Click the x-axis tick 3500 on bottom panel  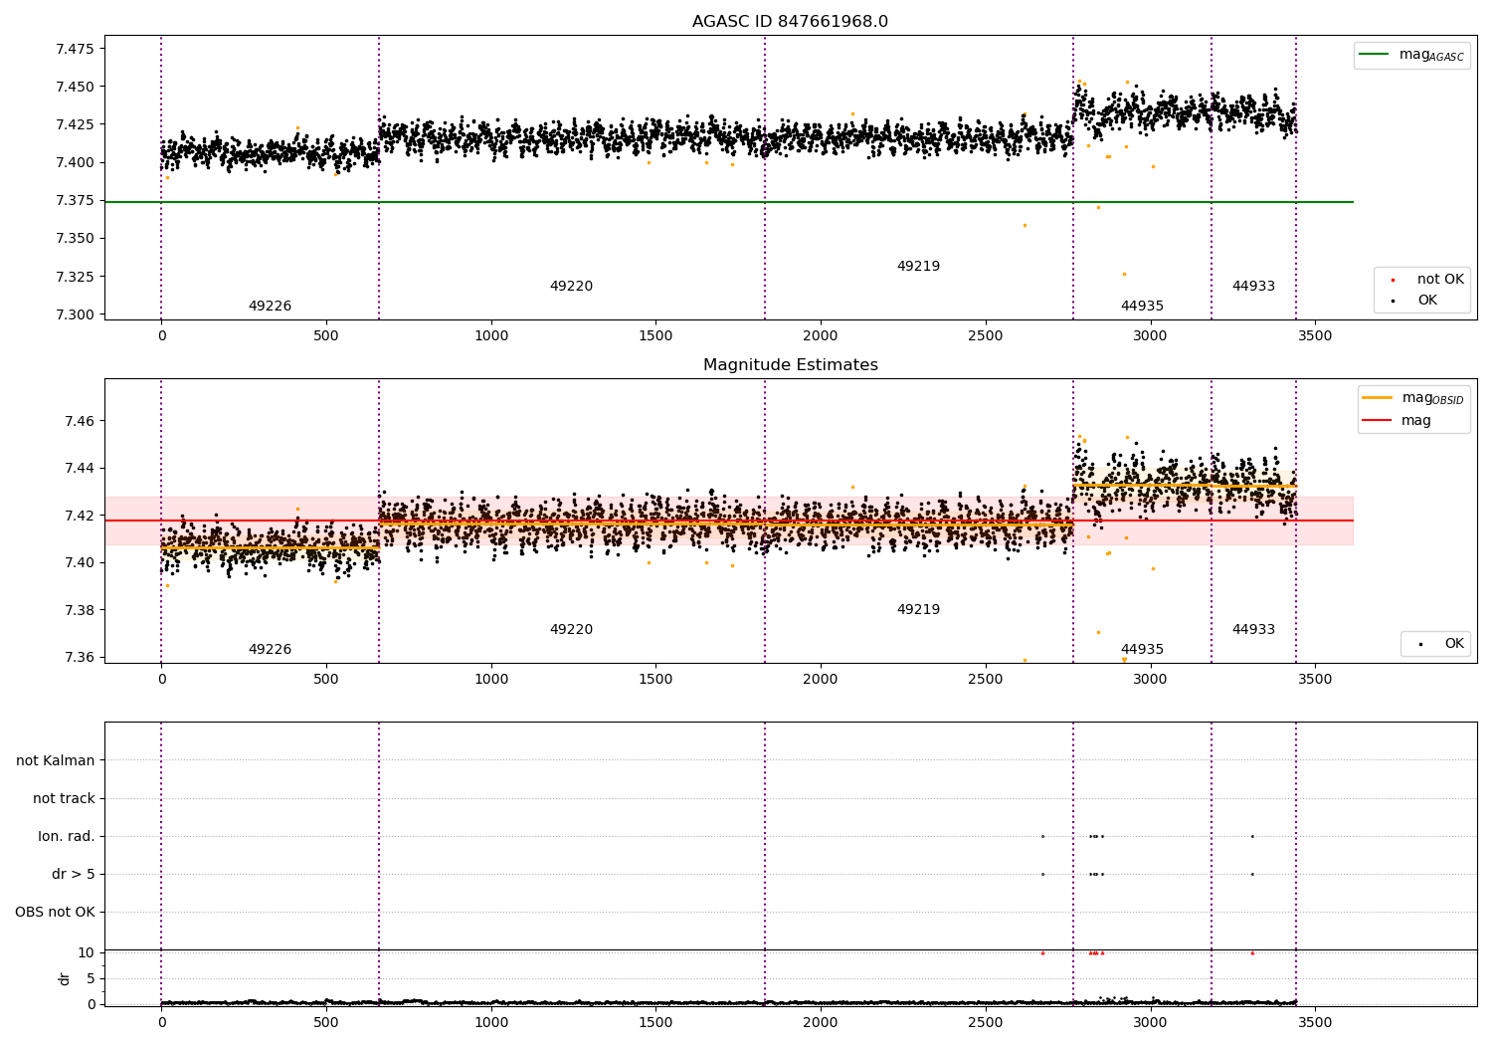coord(1315,1022)
